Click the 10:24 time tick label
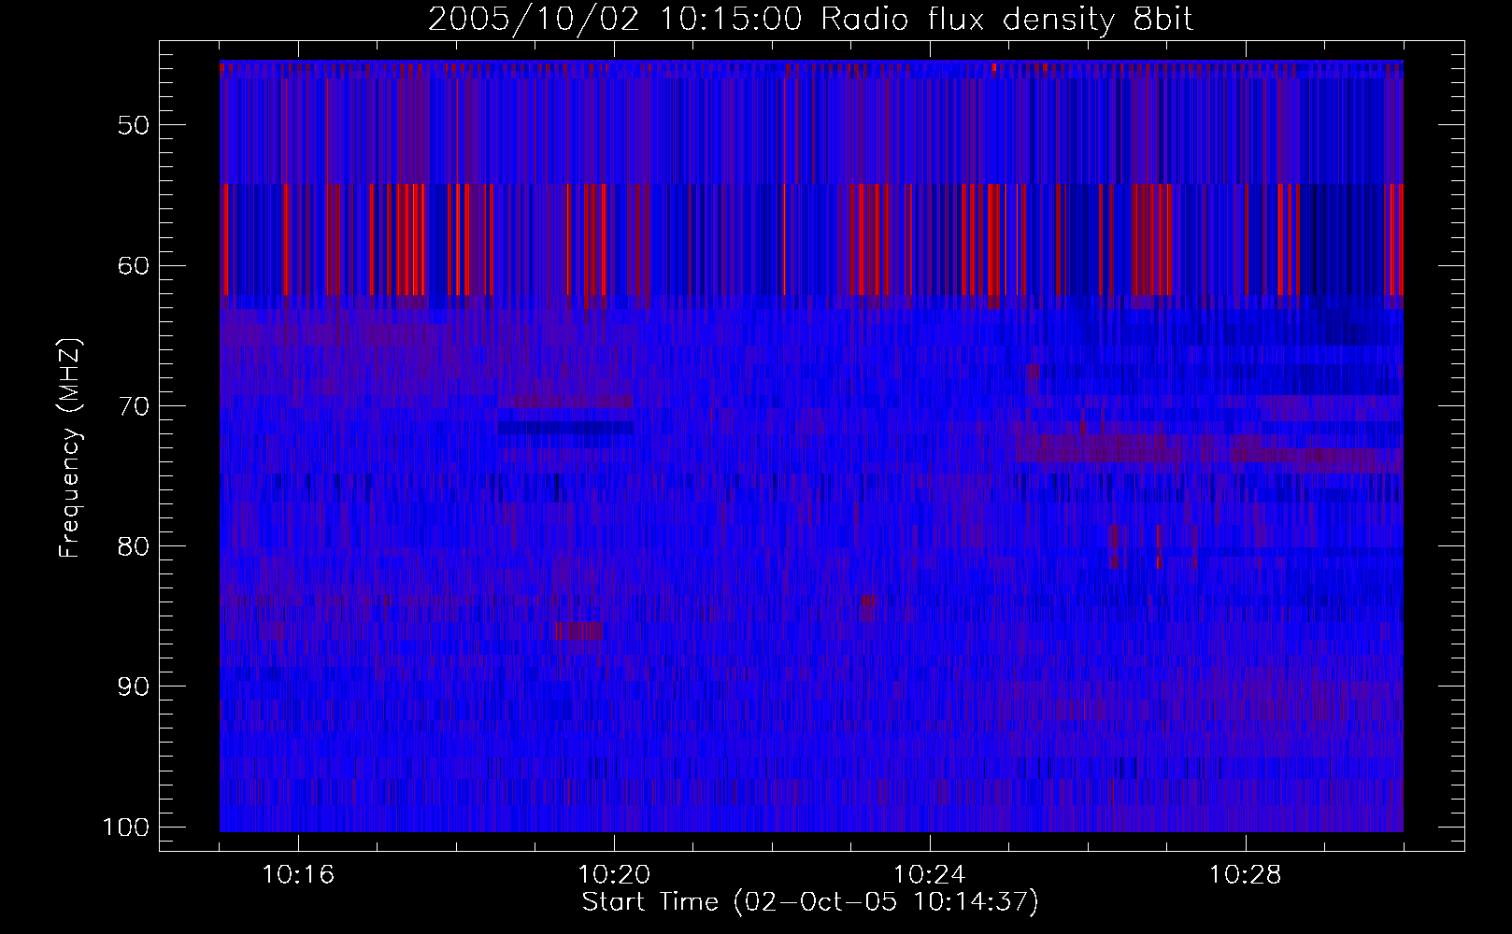The height and width of the screenshot is (934, 1512). (930, 875)
